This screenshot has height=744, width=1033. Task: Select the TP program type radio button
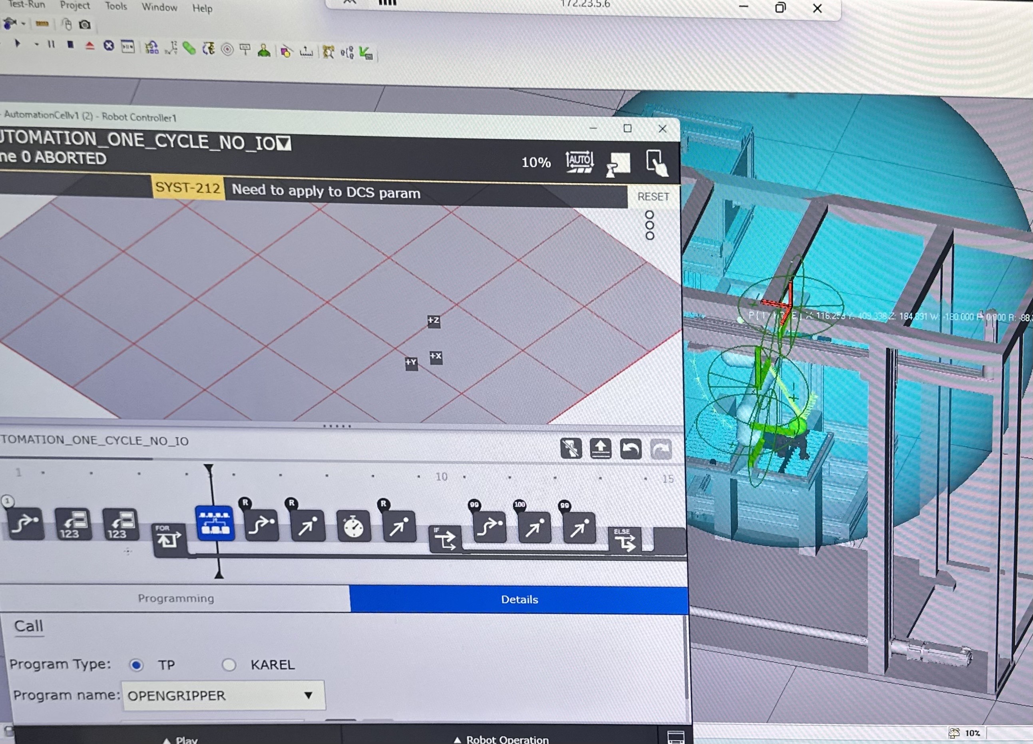[136, 665]
